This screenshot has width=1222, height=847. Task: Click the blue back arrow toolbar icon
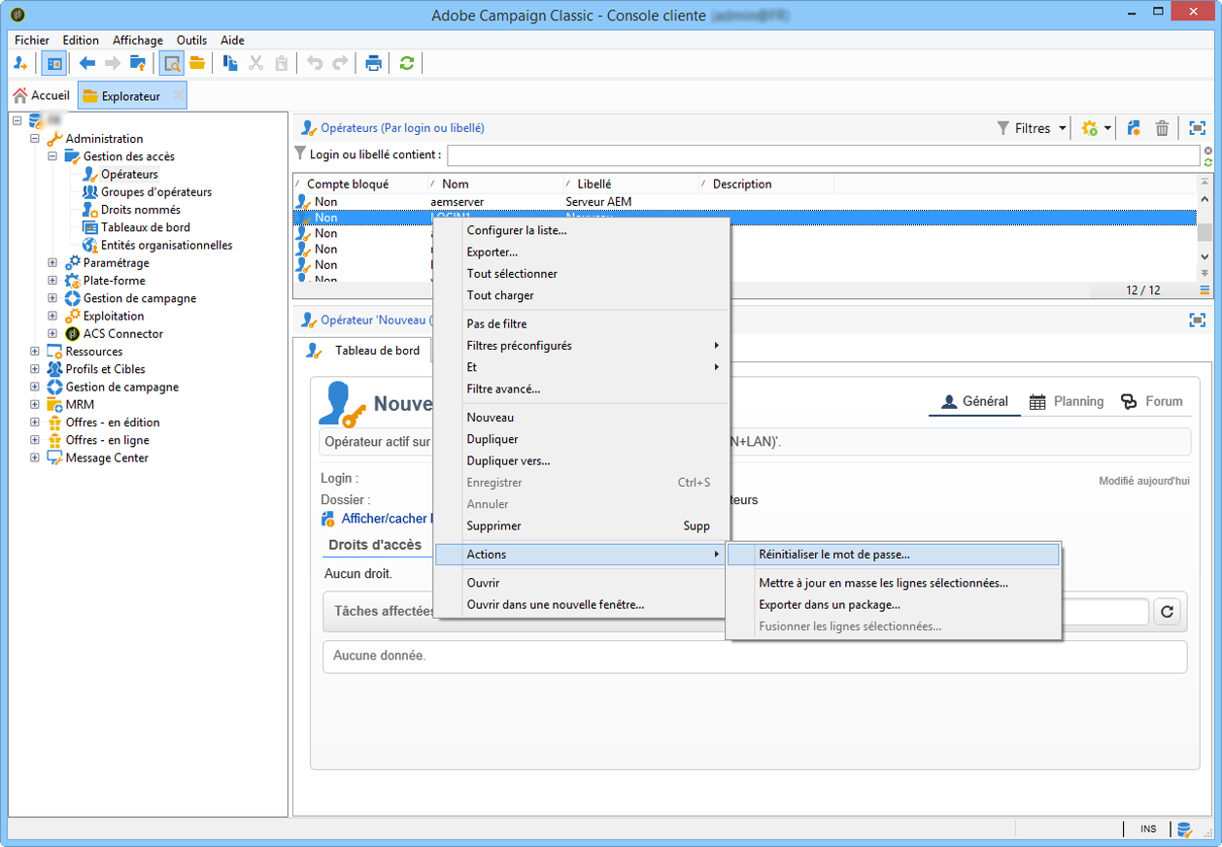pos(87,64)
